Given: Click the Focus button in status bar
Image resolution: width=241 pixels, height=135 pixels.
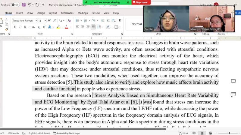Looking at the screenshot, I should click(184, 133).
